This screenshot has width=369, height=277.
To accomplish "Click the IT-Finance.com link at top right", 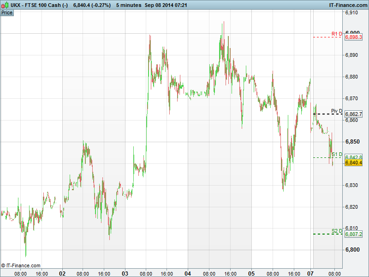I will 347,5.
